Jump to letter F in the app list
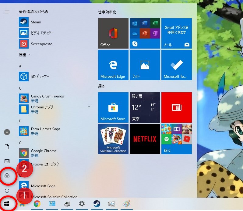Viewport: 243px width, 211px height. tap(20, 121)
